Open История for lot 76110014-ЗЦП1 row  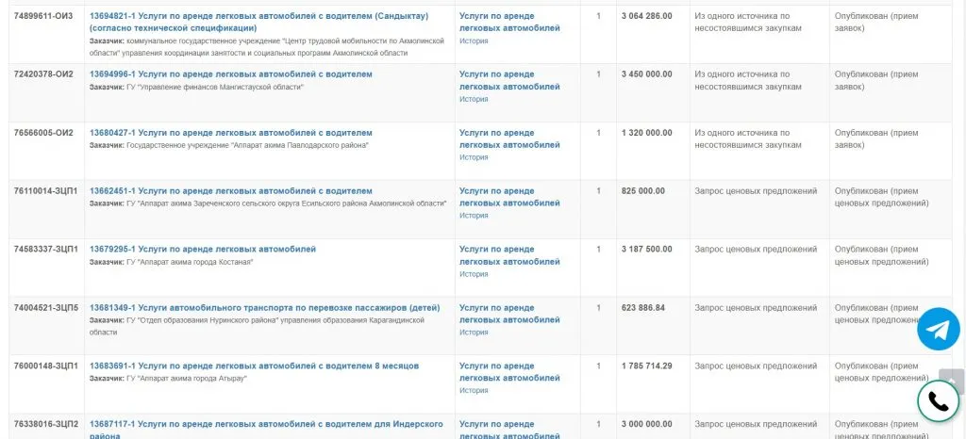474,216
